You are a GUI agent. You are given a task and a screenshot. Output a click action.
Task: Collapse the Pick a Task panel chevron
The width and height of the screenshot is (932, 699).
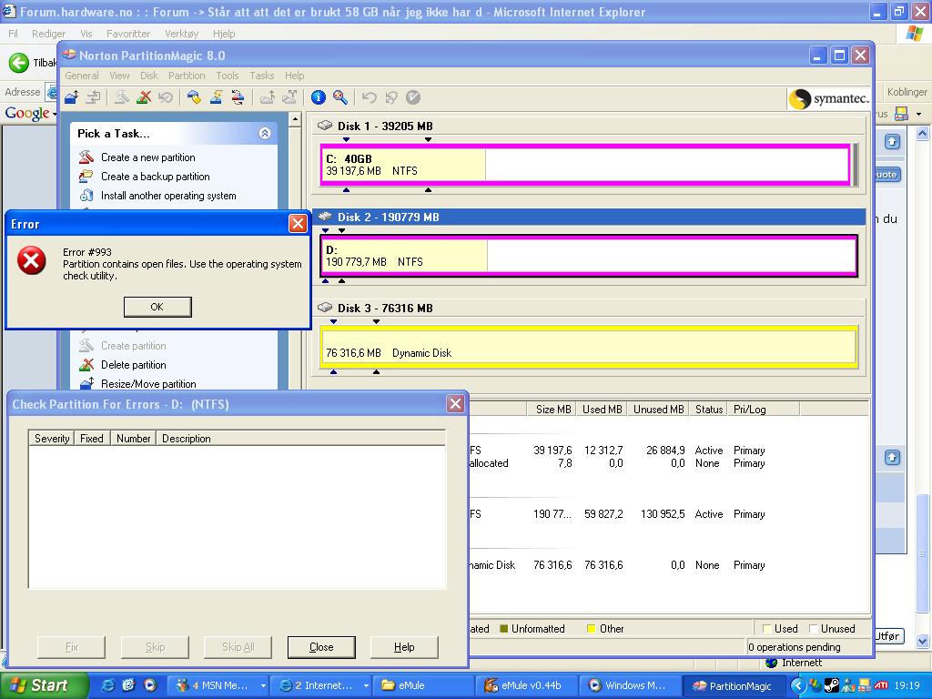click(x=265, y=133)
